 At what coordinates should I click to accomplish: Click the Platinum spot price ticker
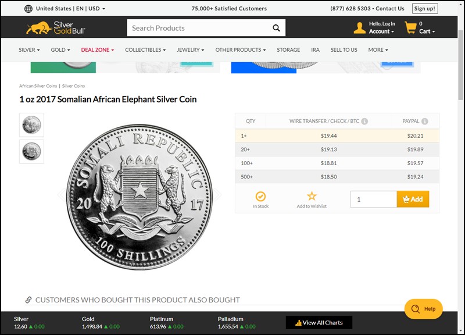point(166,323)
